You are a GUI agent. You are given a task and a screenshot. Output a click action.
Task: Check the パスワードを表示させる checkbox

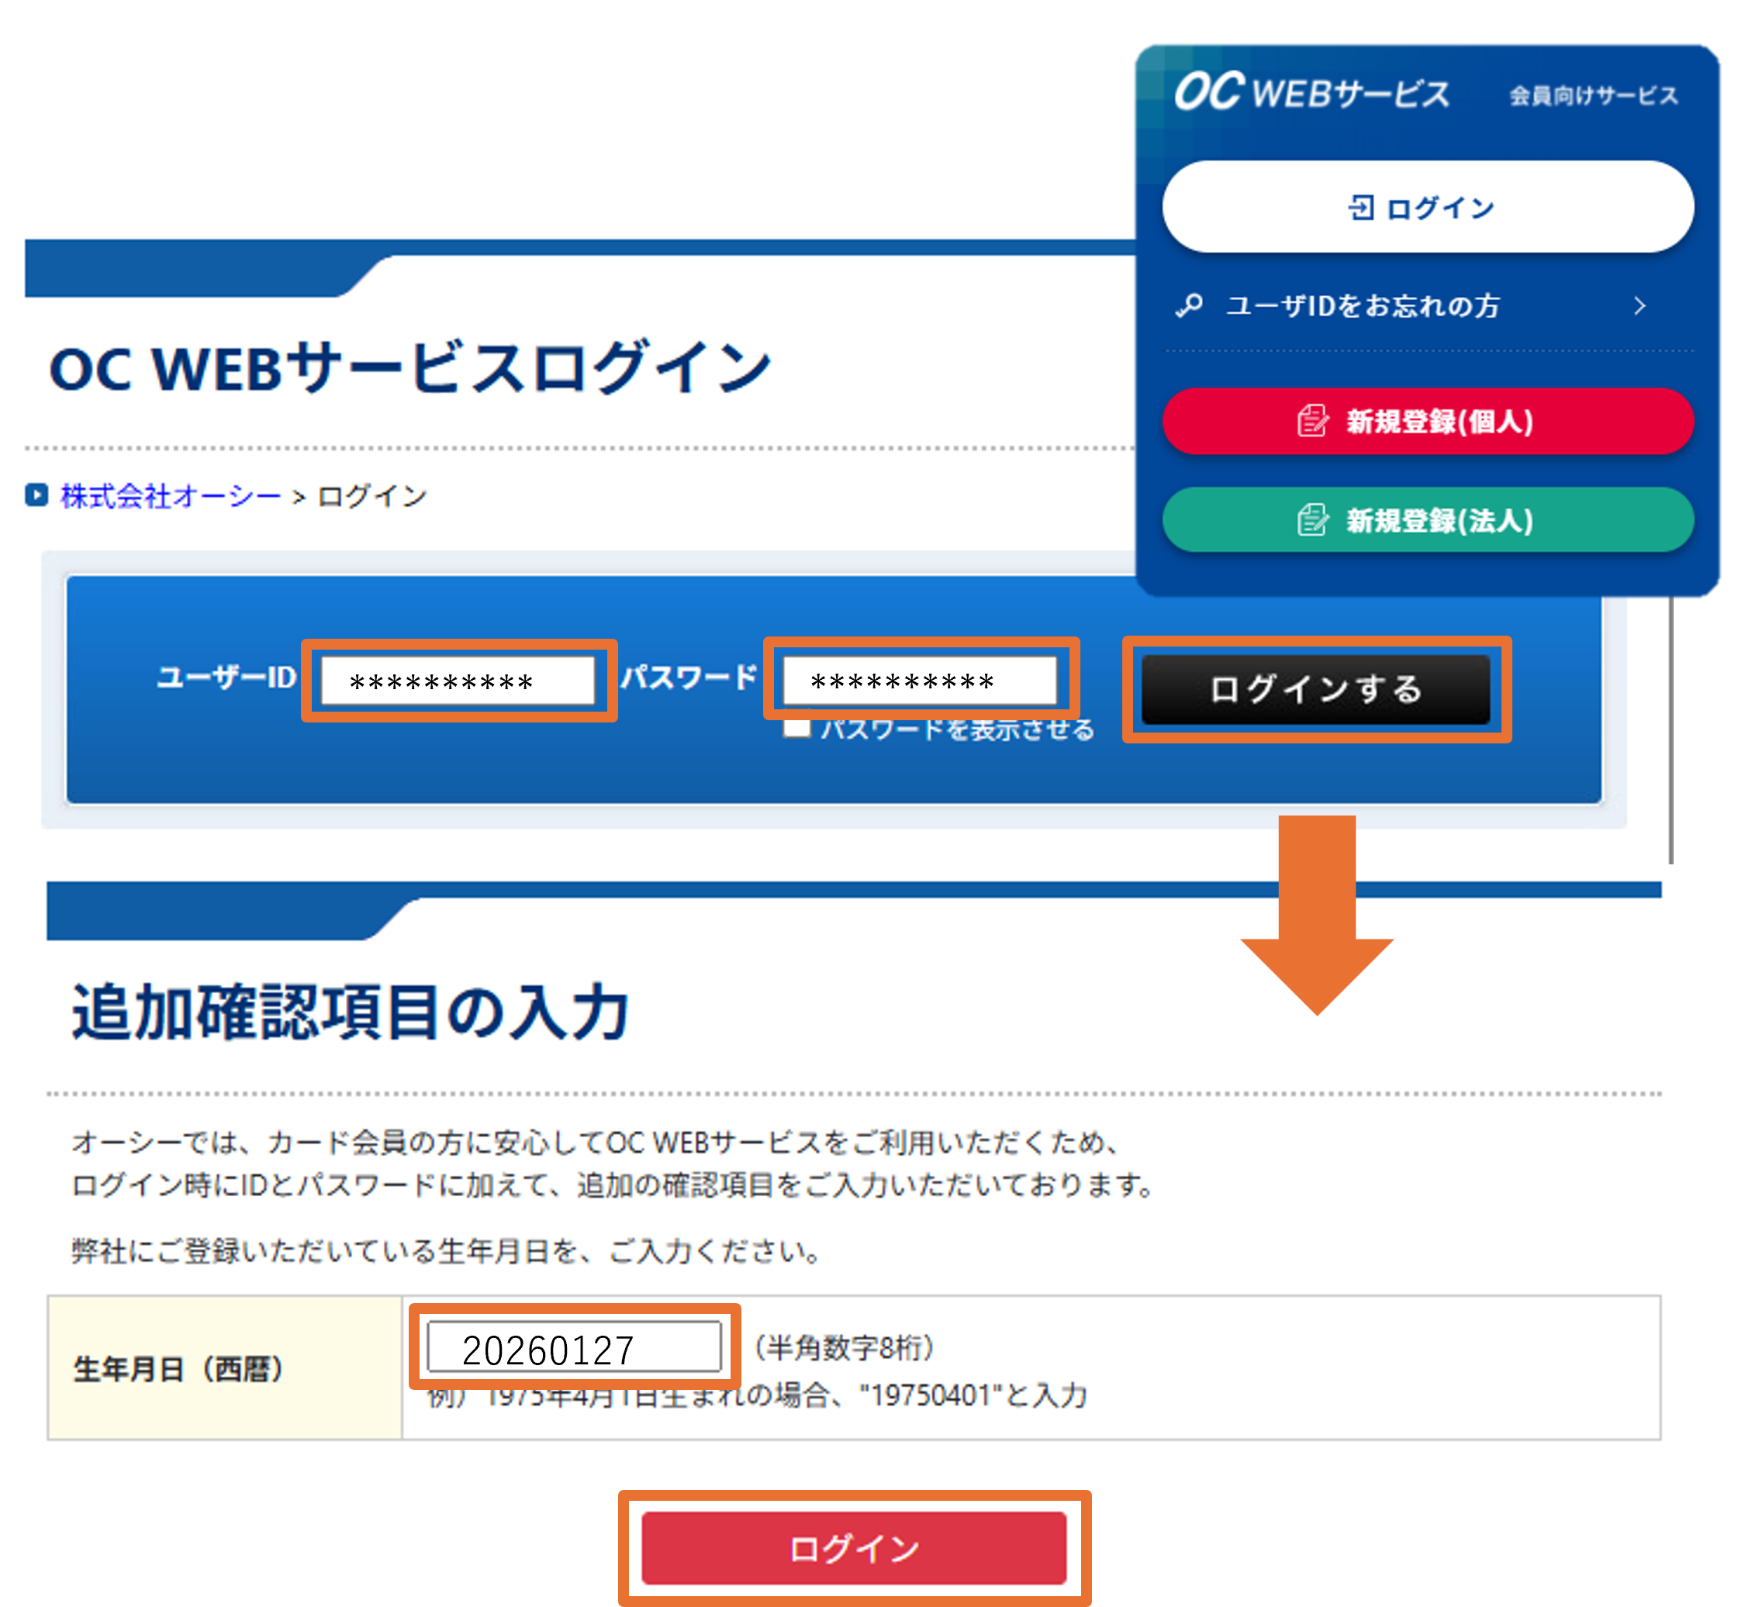pos(796,729)
